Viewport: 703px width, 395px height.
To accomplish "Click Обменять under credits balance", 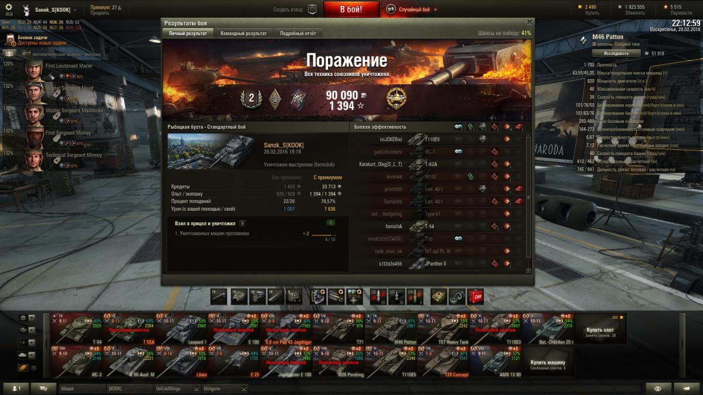I will (x=635, y=13).
